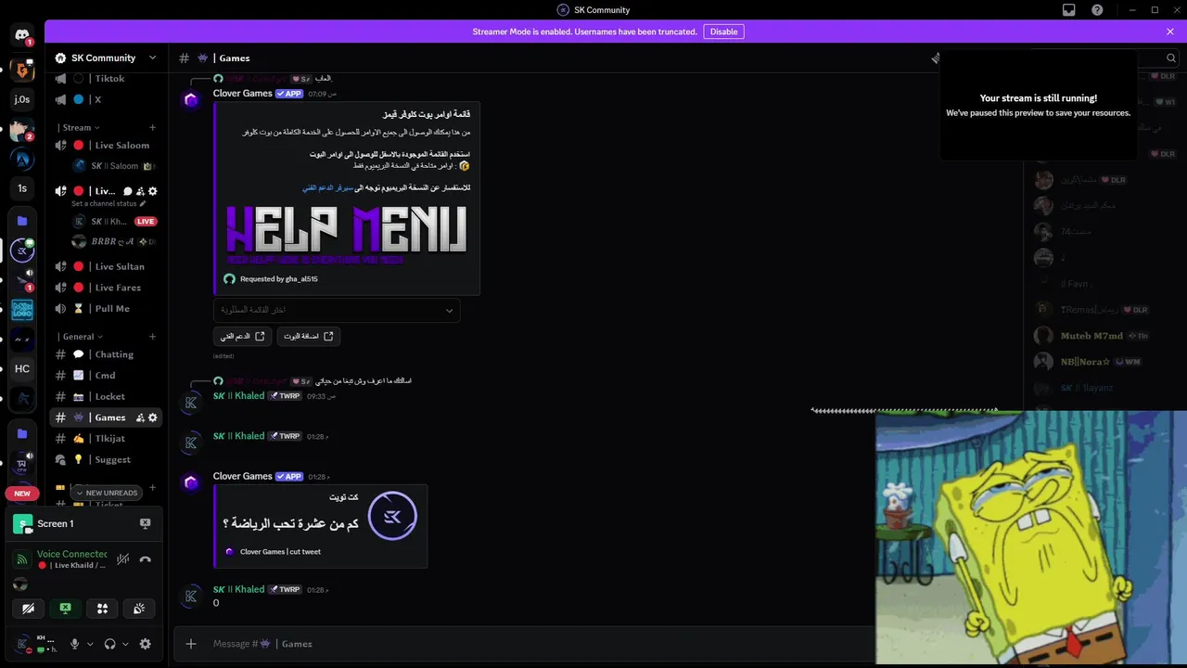The height and width of the screenshot is (668, 1187).
Task: Dismiss the Streamer Mode banner
Action: [1170, 32]
